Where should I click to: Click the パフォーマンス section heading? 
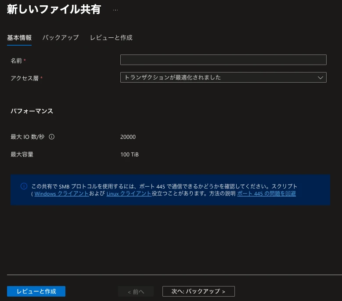click(32, 111)
